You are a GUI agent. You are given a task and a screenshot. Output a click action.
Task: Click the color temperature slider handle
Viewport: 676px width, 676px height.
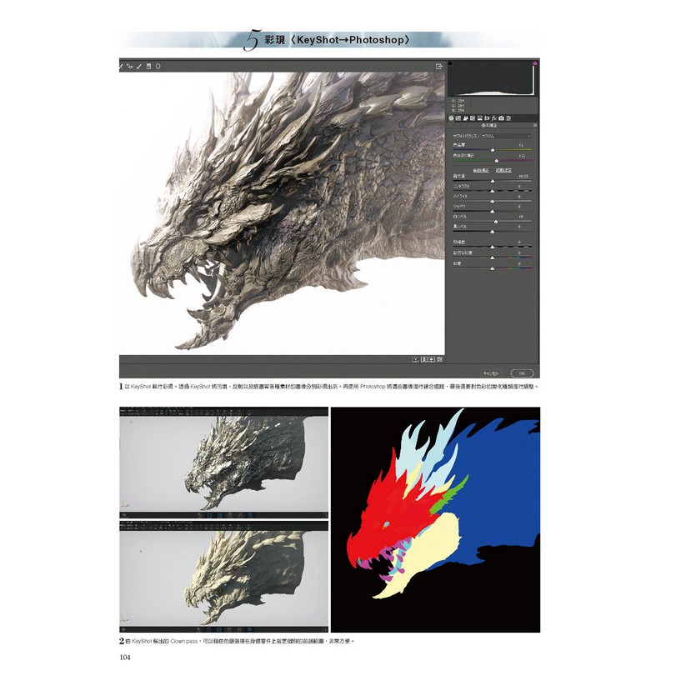pyautogui.click(x=493, y=149)
